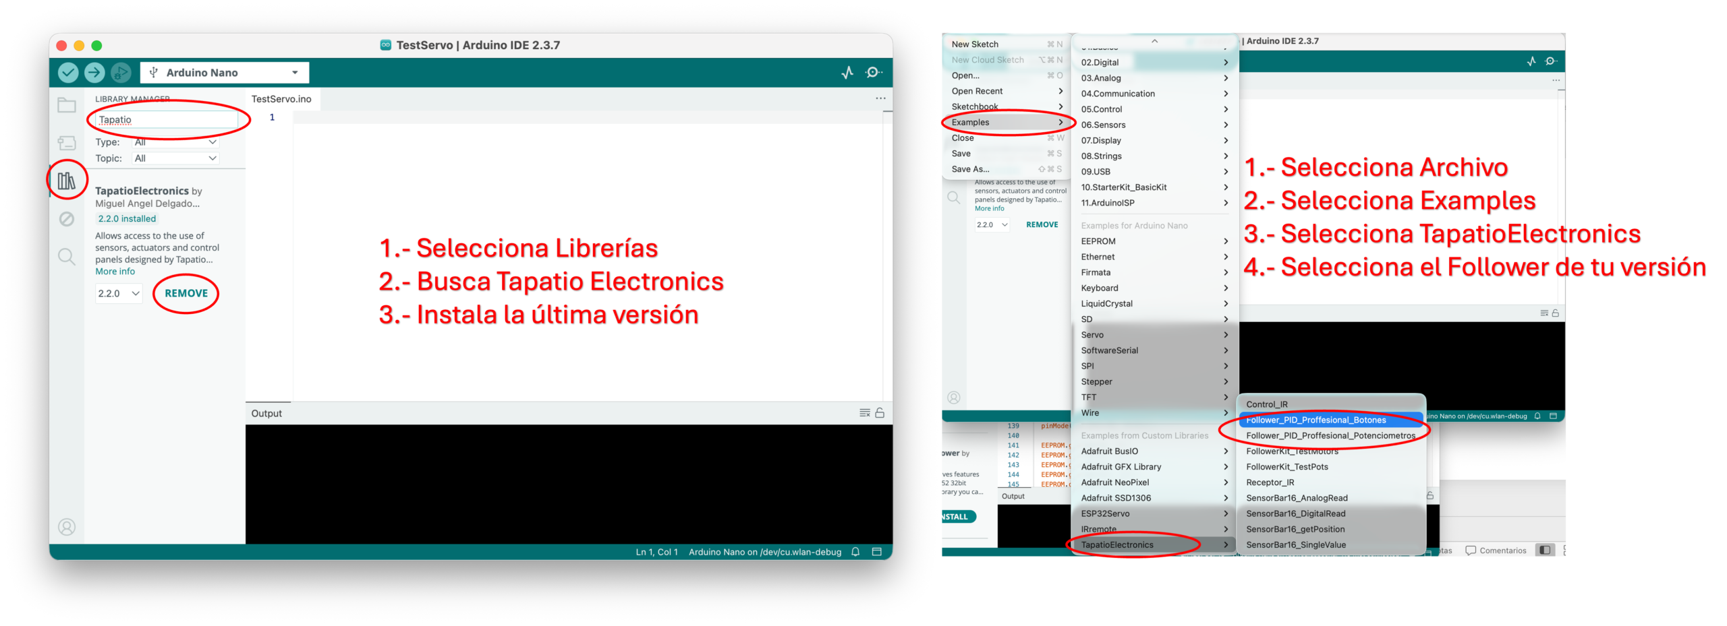Image resolution: width=1727 pixels, height=626 pixels.
Task: Expand the 06.Sensors examples submenu
Action: (x=1153, y=125)
